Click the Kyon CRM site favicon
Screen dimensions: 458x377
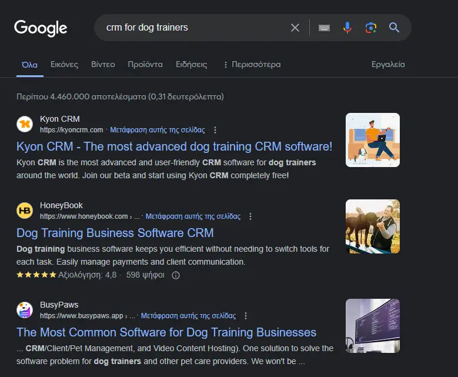tap(25, 124)
